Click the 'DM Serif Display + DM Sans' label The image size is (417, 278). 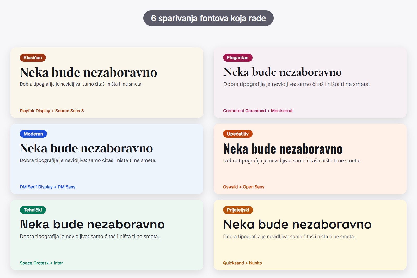[47, 187]
